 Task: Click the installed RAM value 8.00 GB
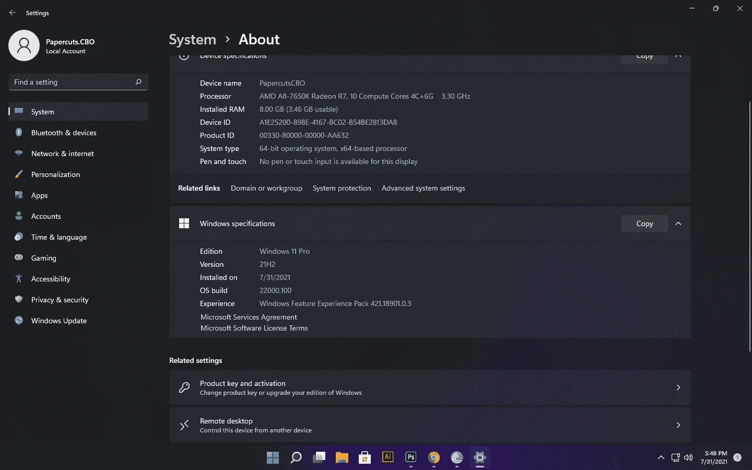[299, 109]
